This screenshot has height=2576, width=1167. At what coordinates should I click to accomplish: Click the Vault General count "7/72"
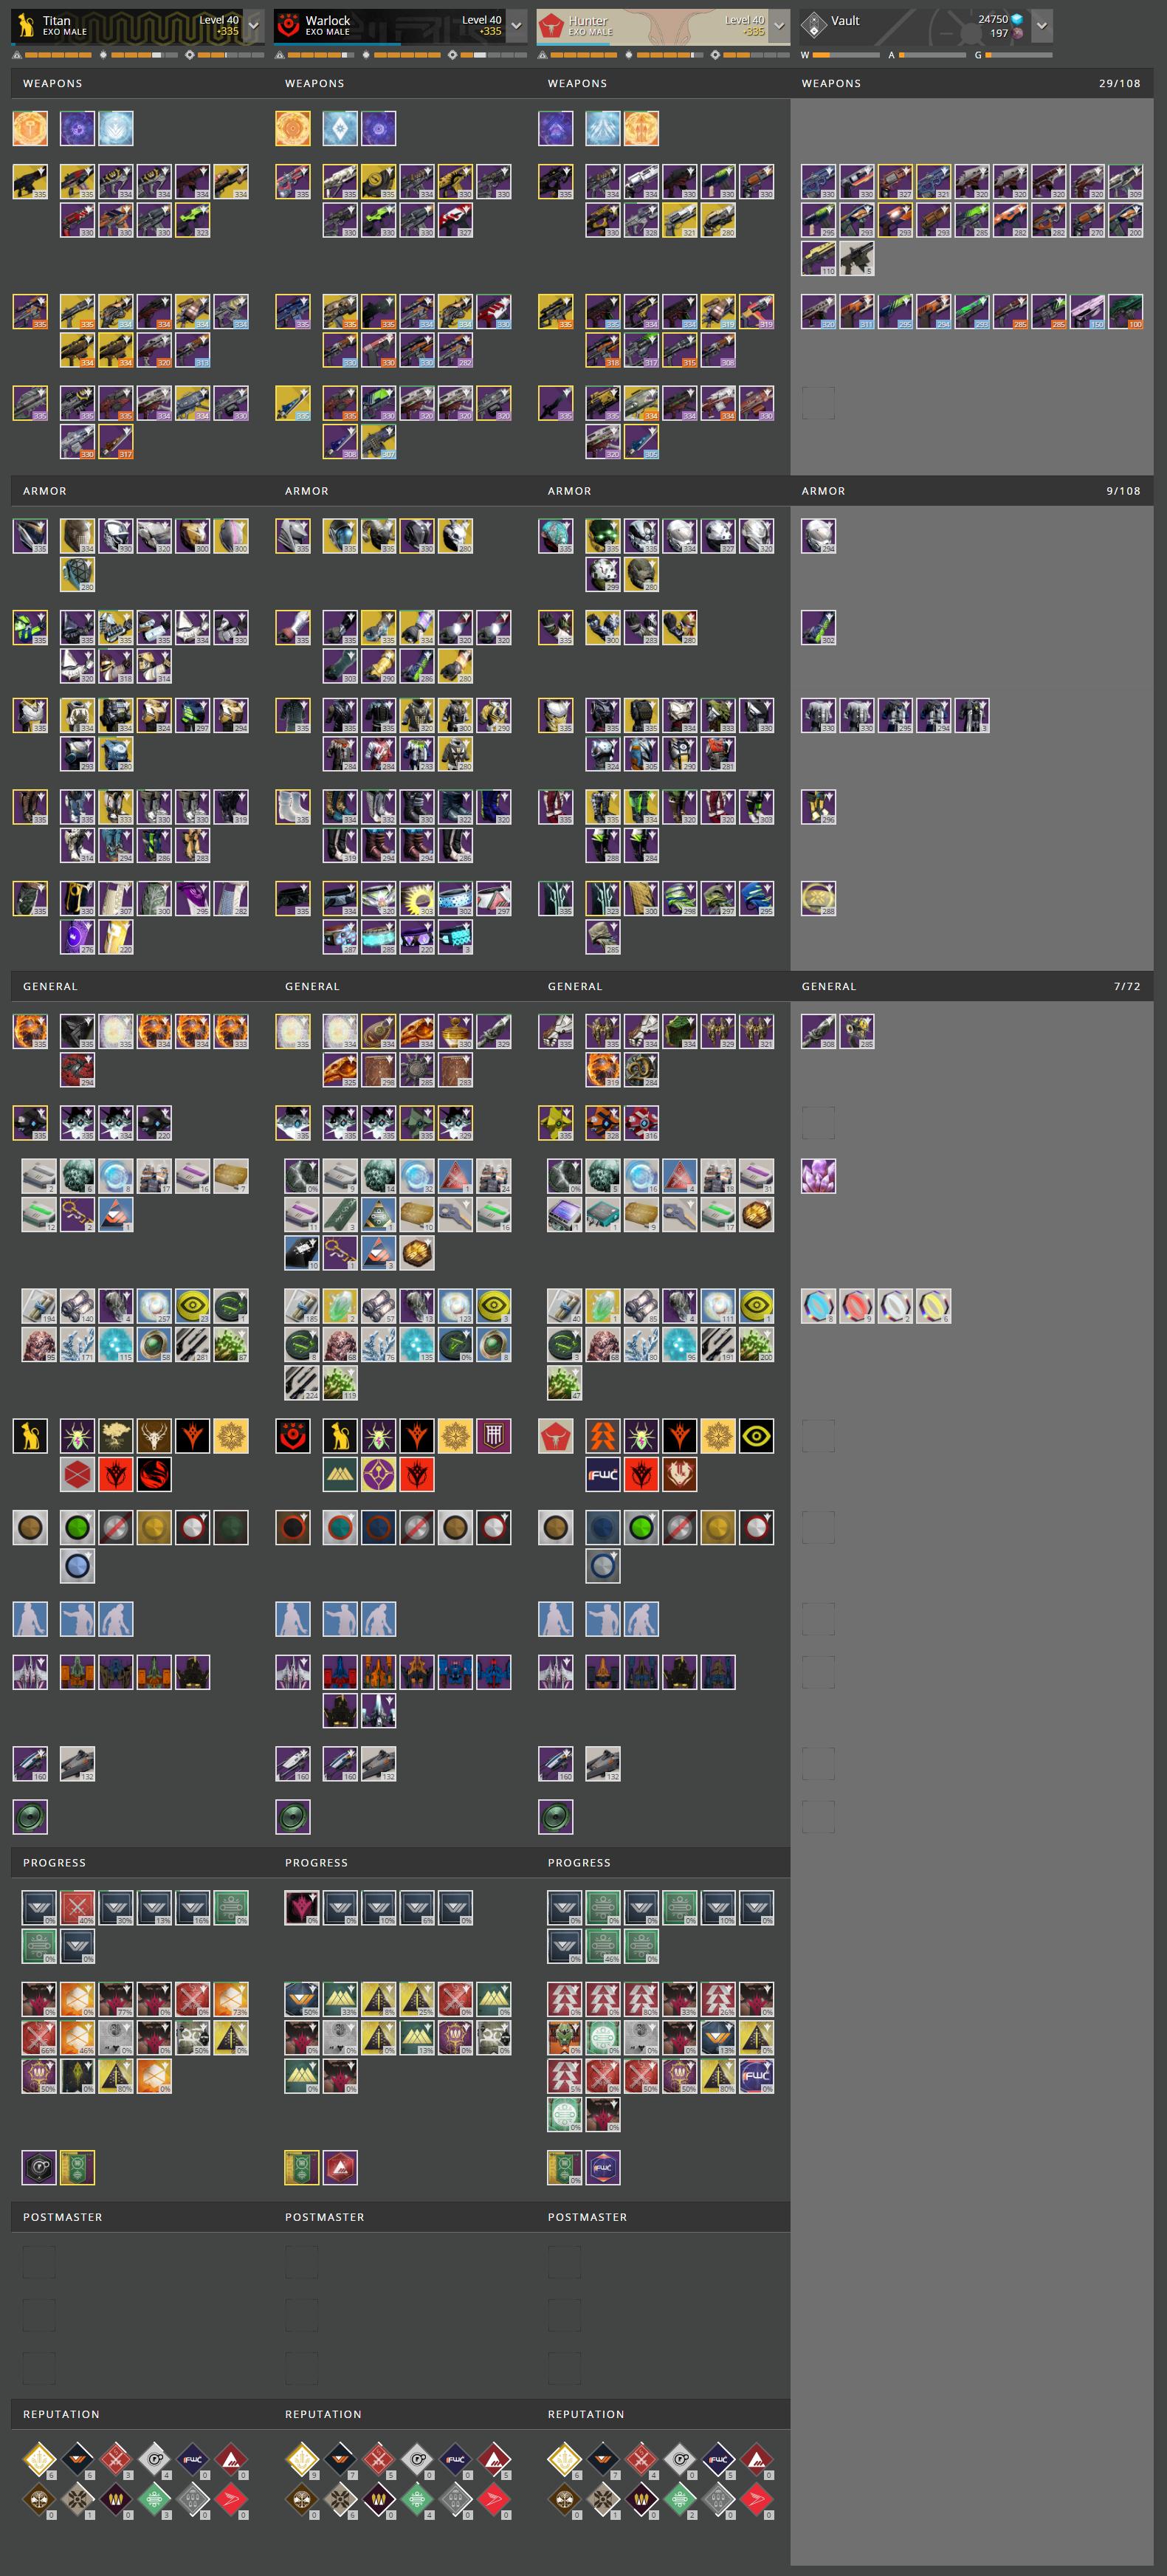[1127, 986]
